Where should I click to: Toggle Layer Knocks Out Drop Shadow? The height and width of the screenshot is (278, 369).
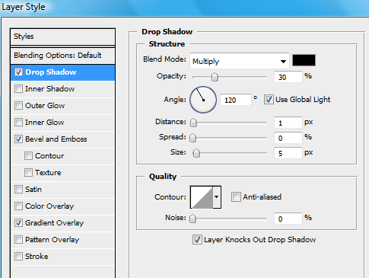197,240
